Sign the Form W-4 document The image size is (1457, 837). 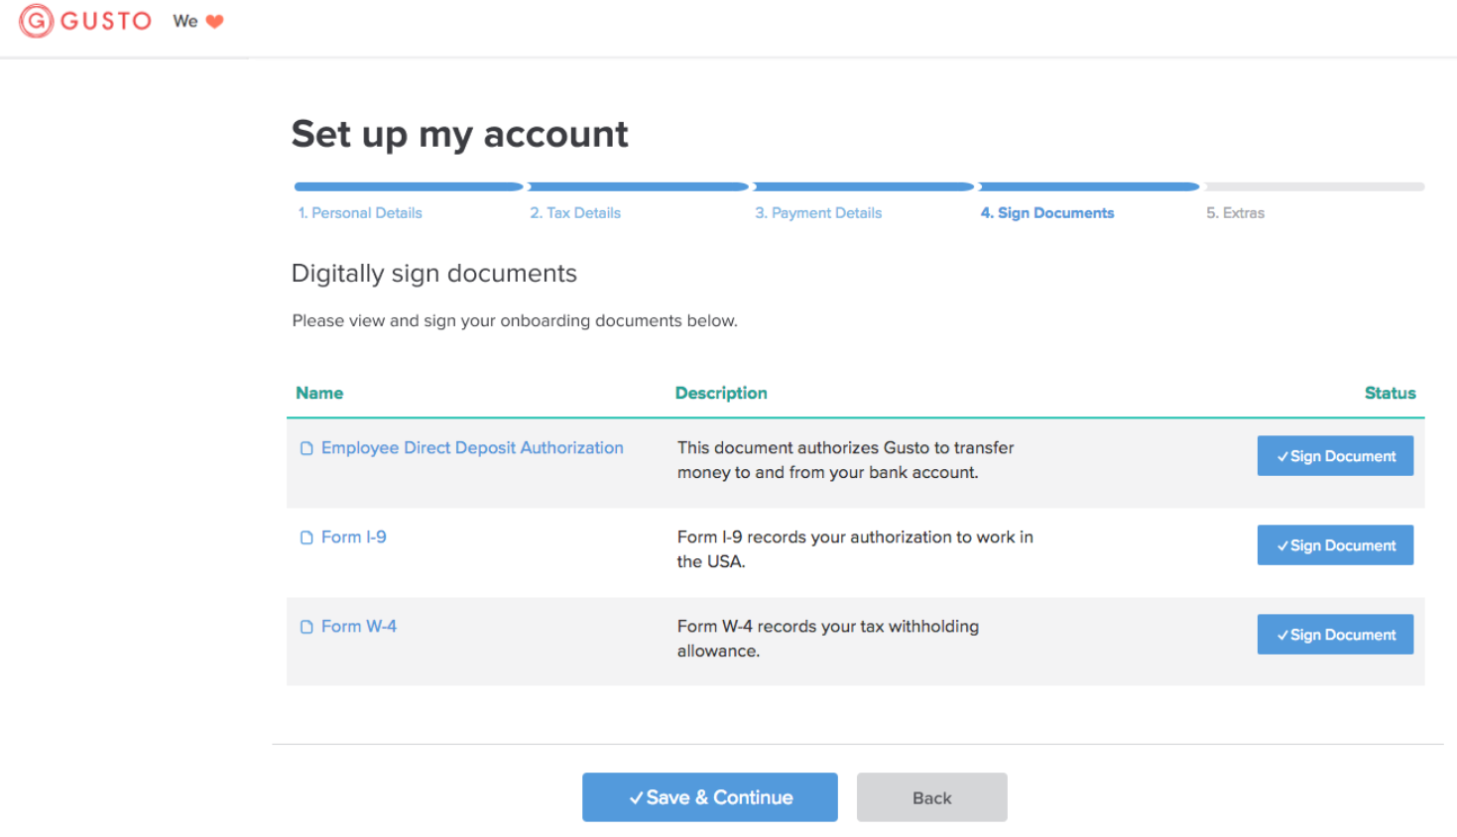coord(1335,634)
